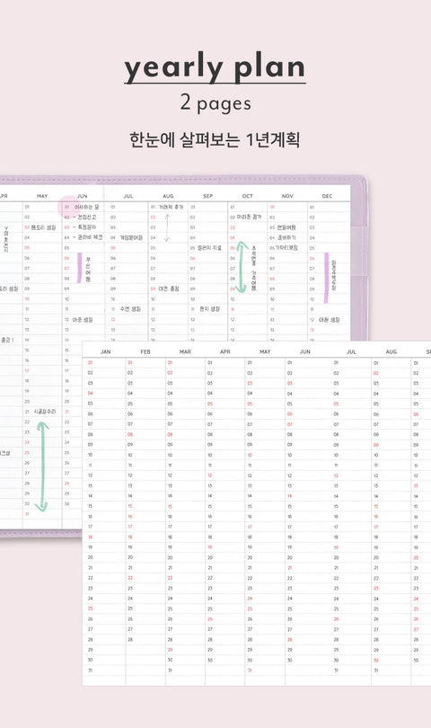Click day 31 in the front page MAR column

[171, 670]
